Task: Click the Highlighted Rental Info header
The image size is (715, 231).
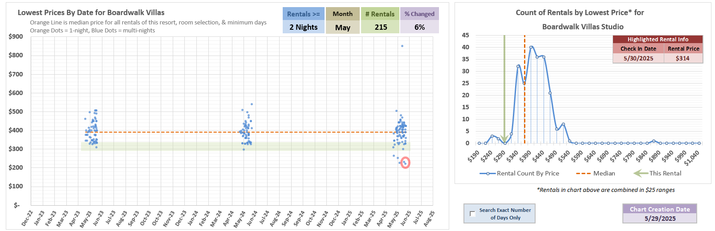Action: (x=658, y=40)
